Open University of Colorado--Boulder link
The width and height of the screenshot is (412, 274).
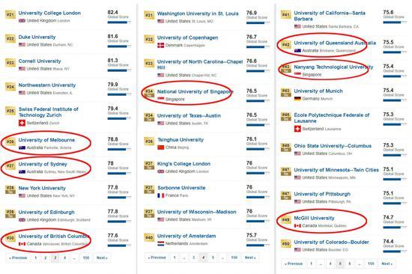332,243
